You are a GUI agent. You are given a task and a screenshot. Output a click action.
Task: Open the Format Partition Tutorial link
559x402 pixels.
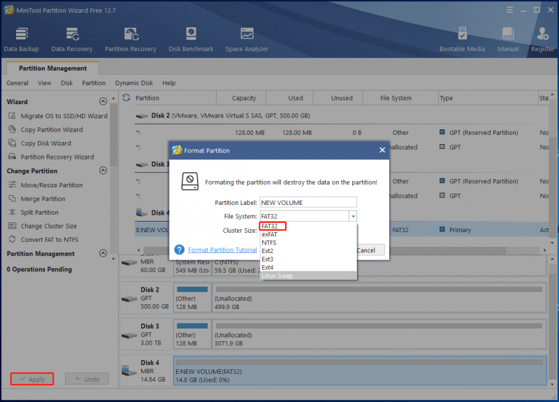pyautogui.click(x=222, y=250)
